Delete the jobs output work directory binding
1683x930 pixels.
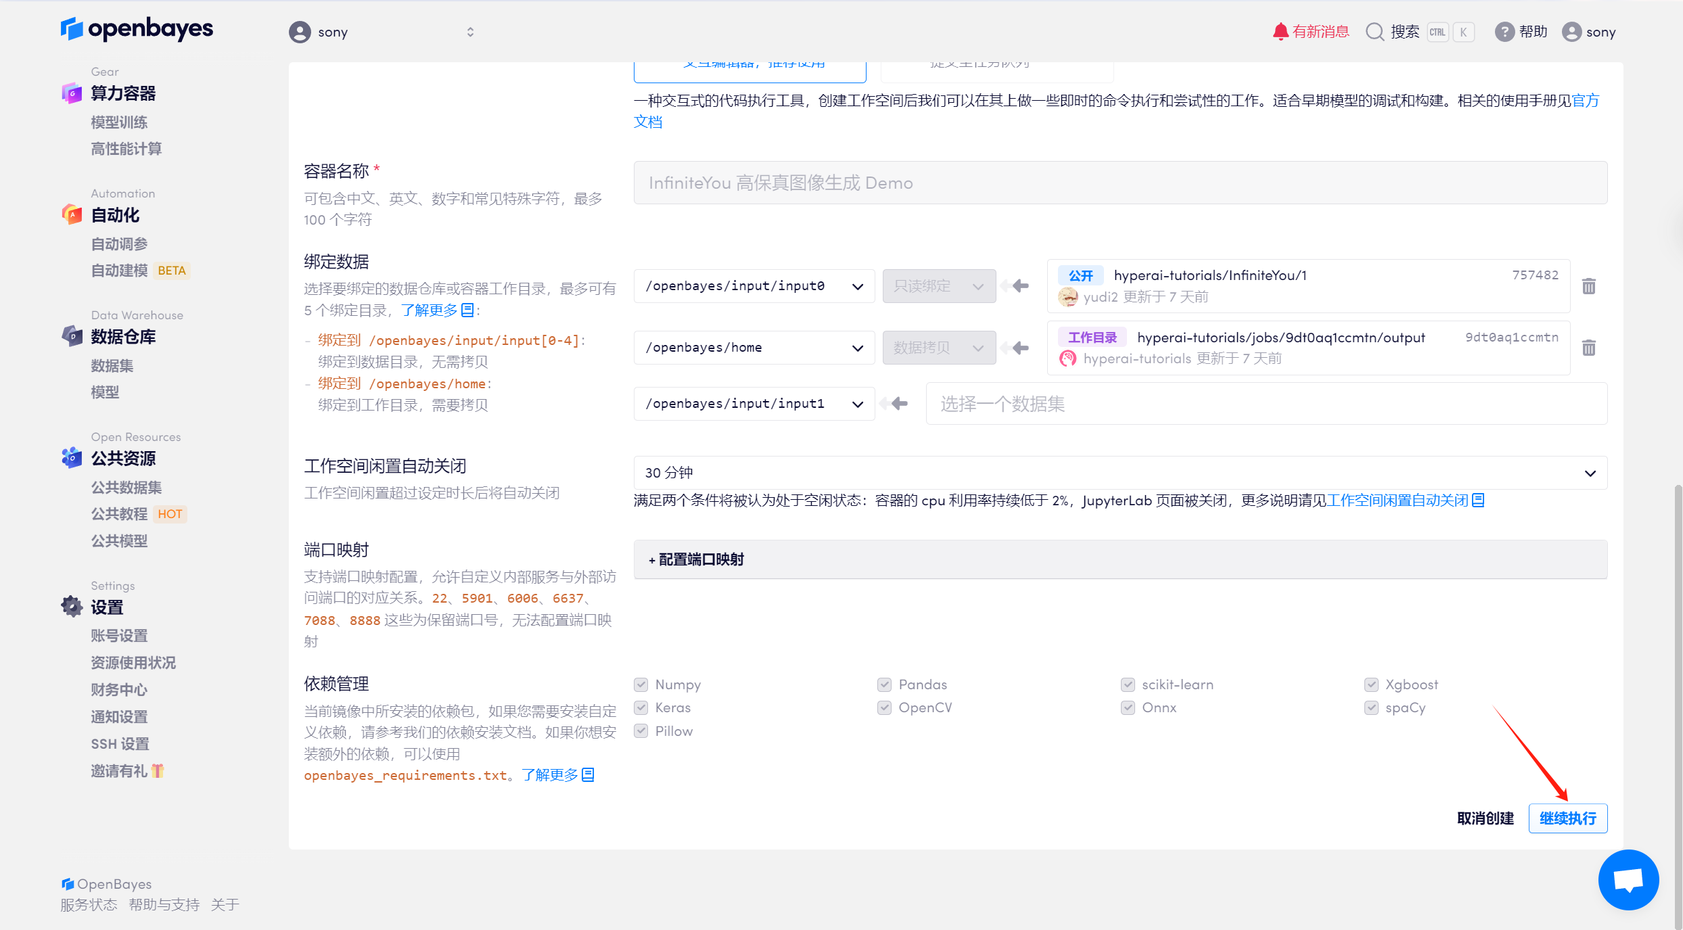click(x=1589, y=348)
